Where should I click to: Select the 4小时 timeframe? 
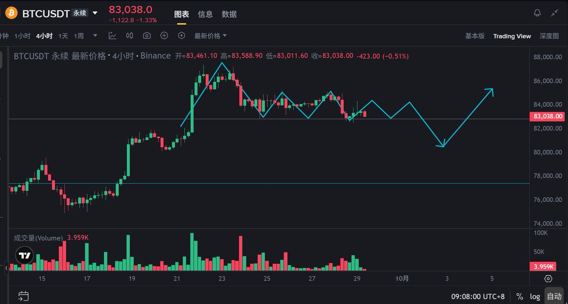click(x=44, y=36)
